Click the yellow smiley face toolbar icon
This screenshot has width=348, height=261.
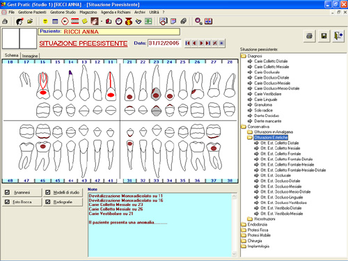45,22
